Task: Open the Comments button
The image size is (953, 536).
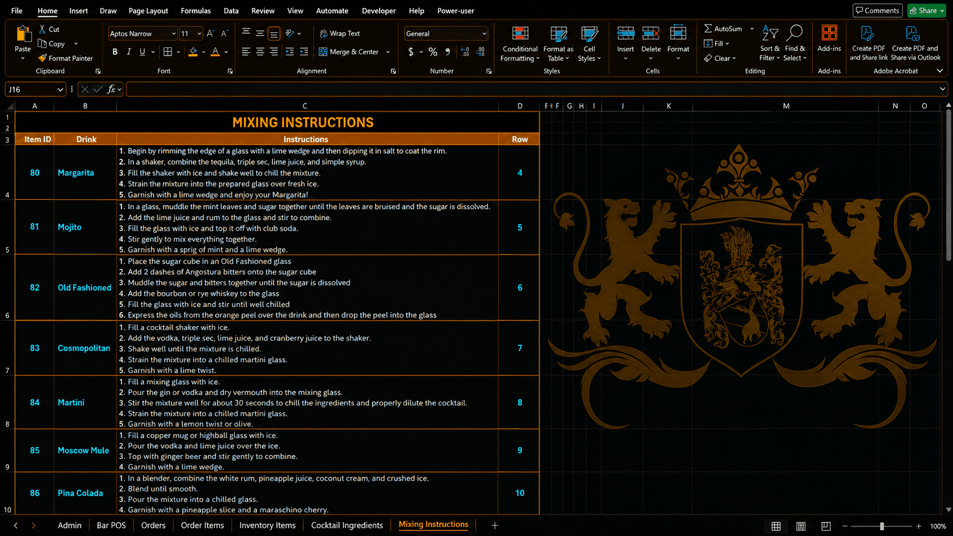Action: [x=878, y=10]
